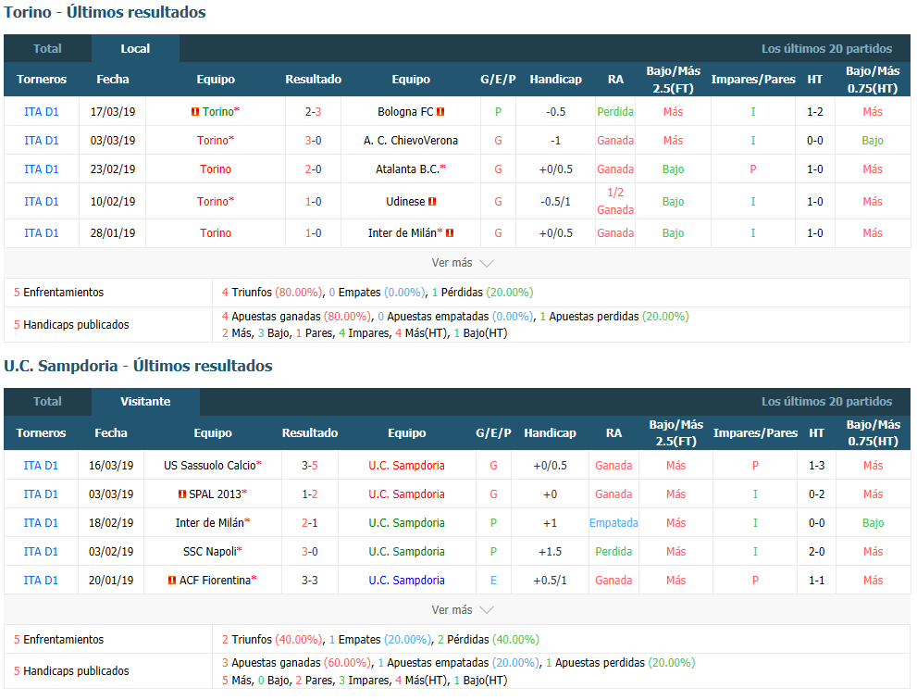Open the ACF Fiorentina team link

click(216, 581)
